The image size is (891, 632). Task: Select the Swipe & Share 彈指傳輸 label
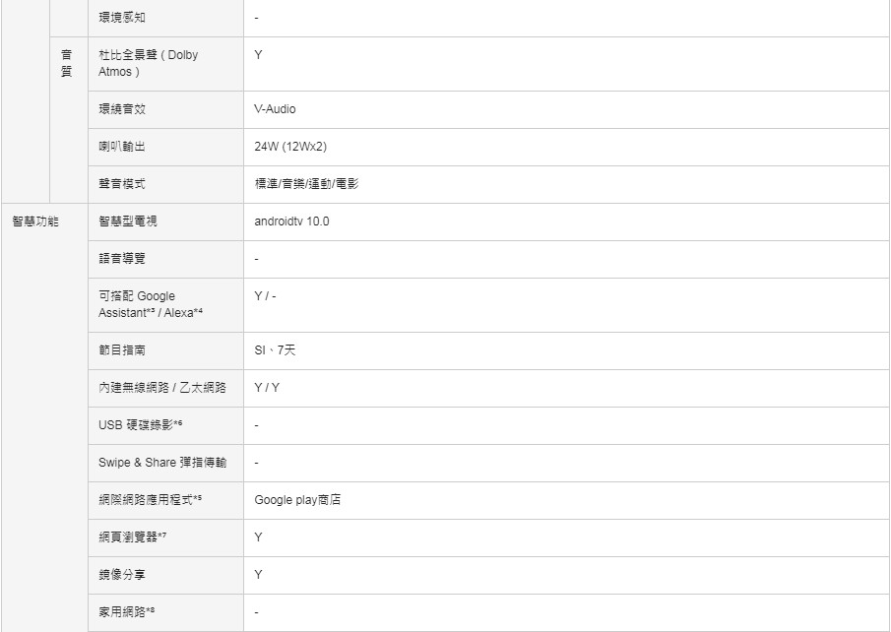pos(162,463)
